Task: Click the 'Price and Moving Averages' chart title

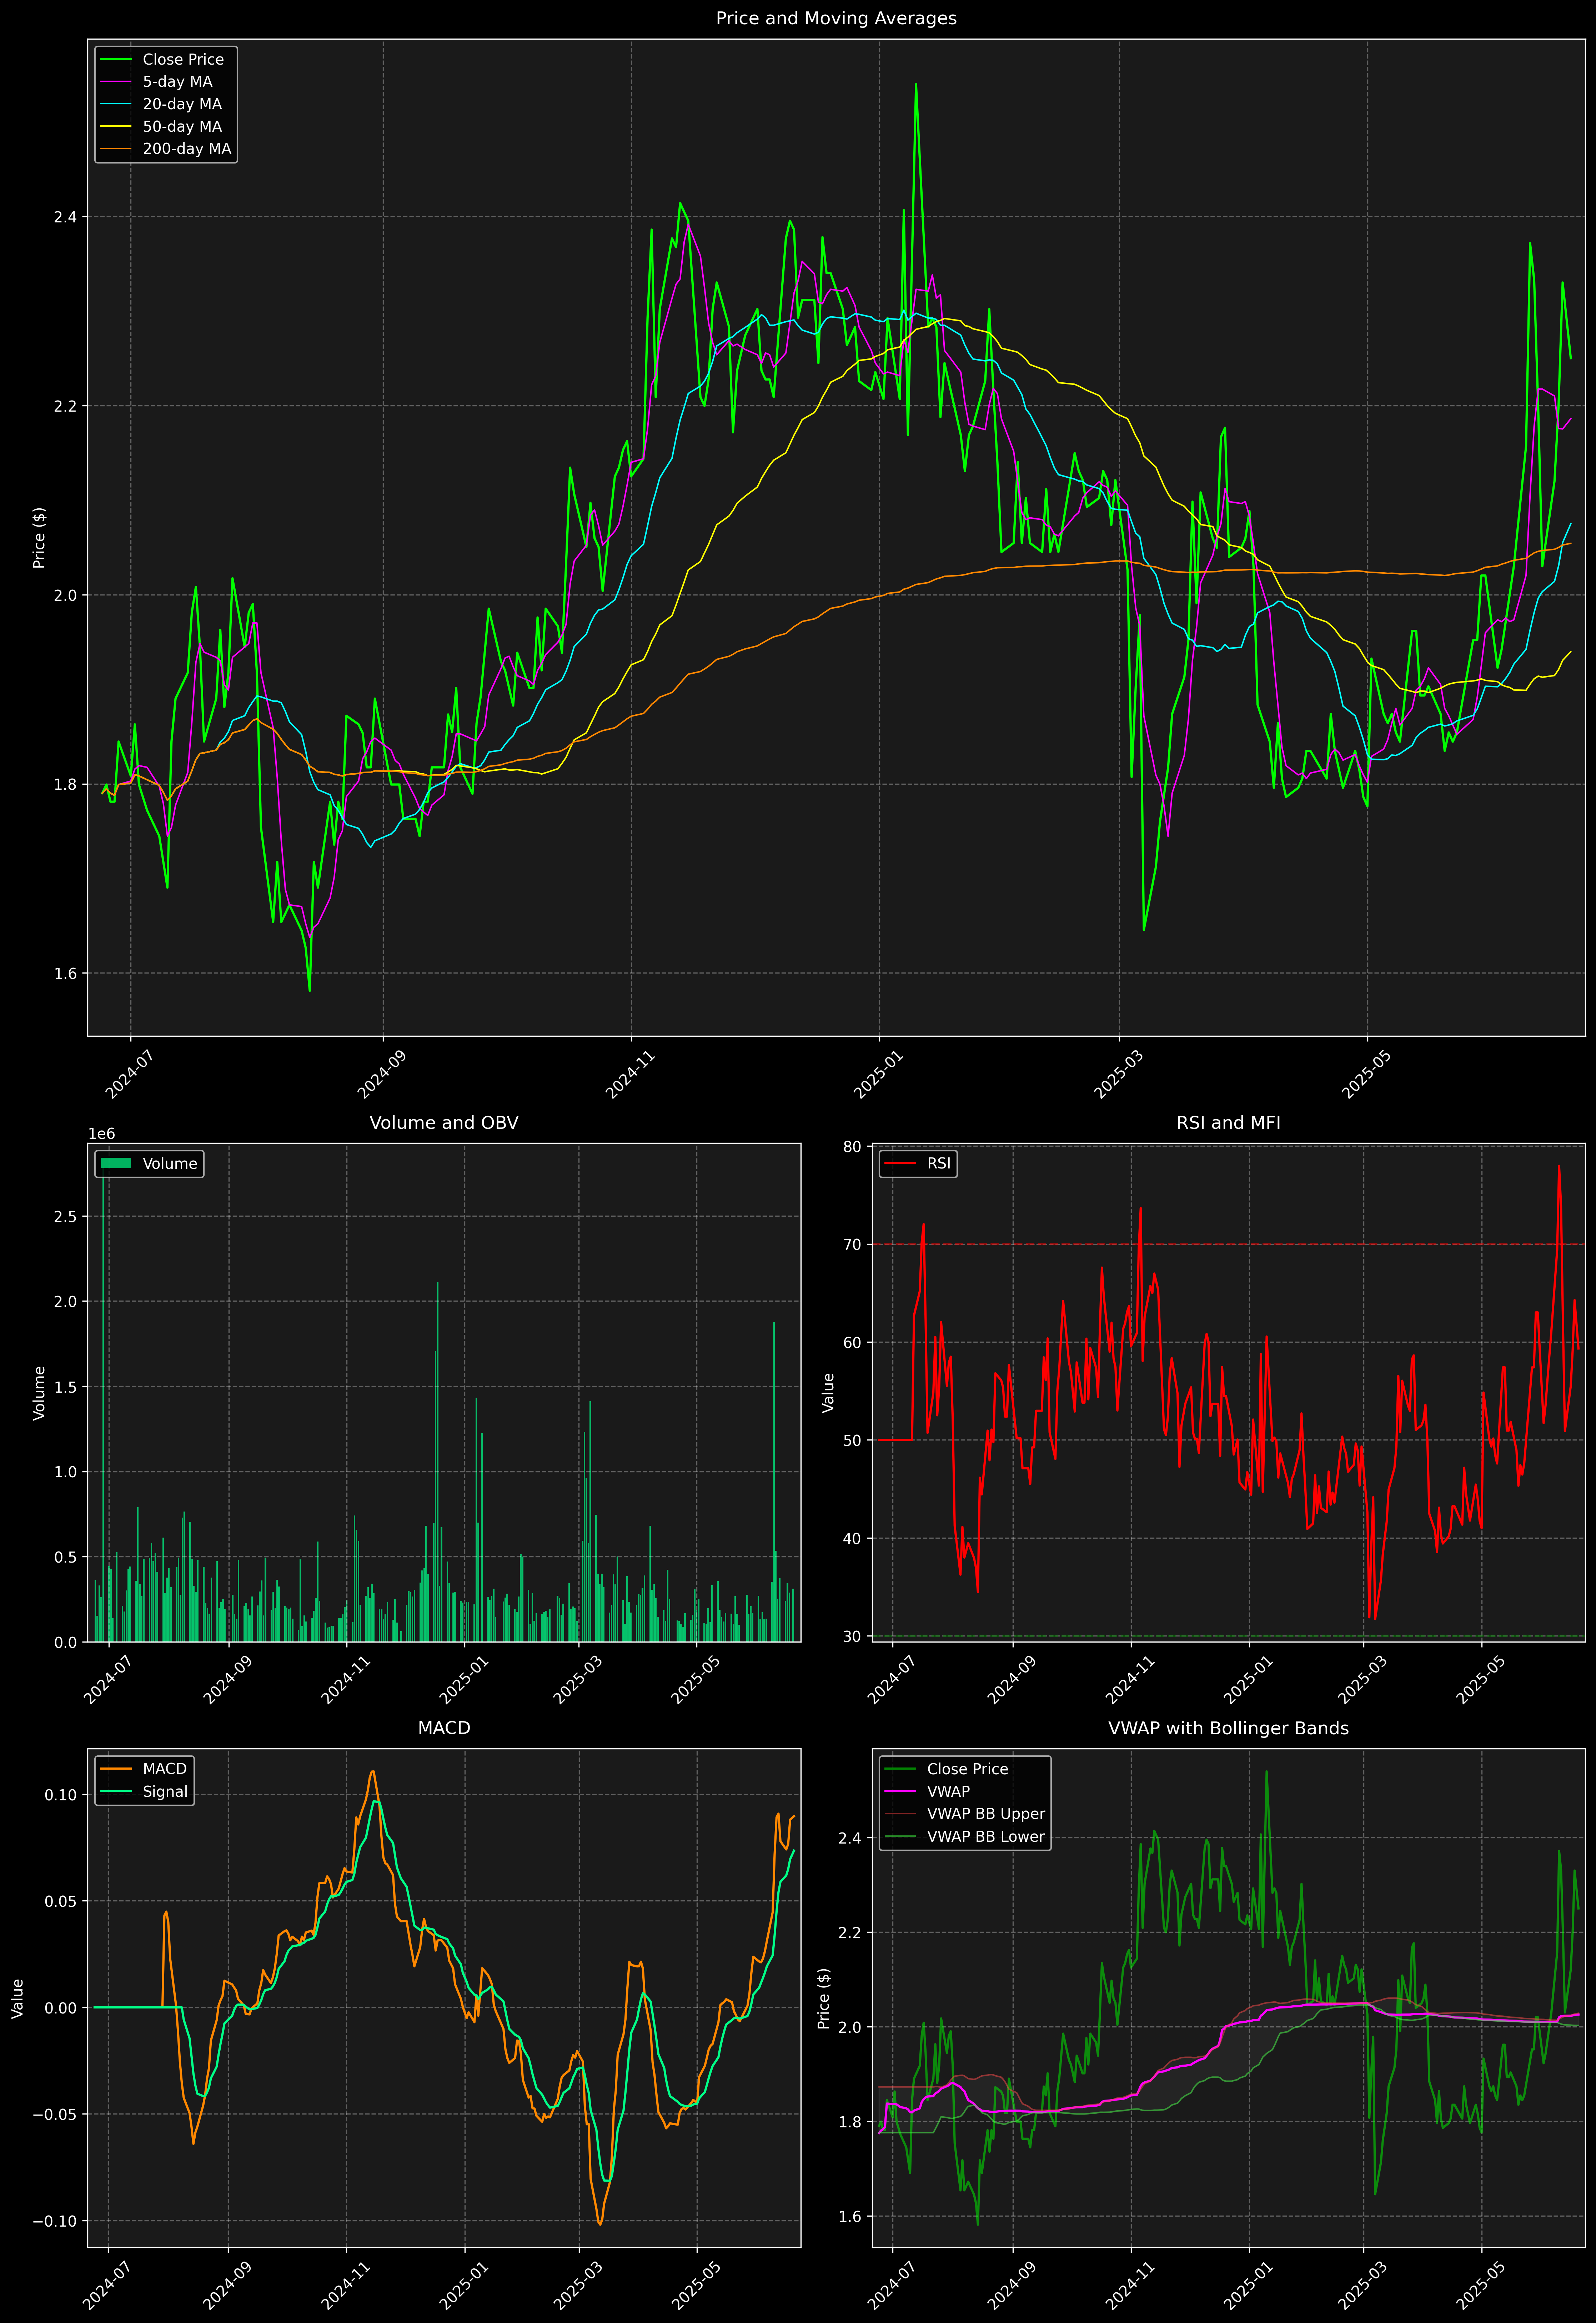Action: [x=836, y=18]
